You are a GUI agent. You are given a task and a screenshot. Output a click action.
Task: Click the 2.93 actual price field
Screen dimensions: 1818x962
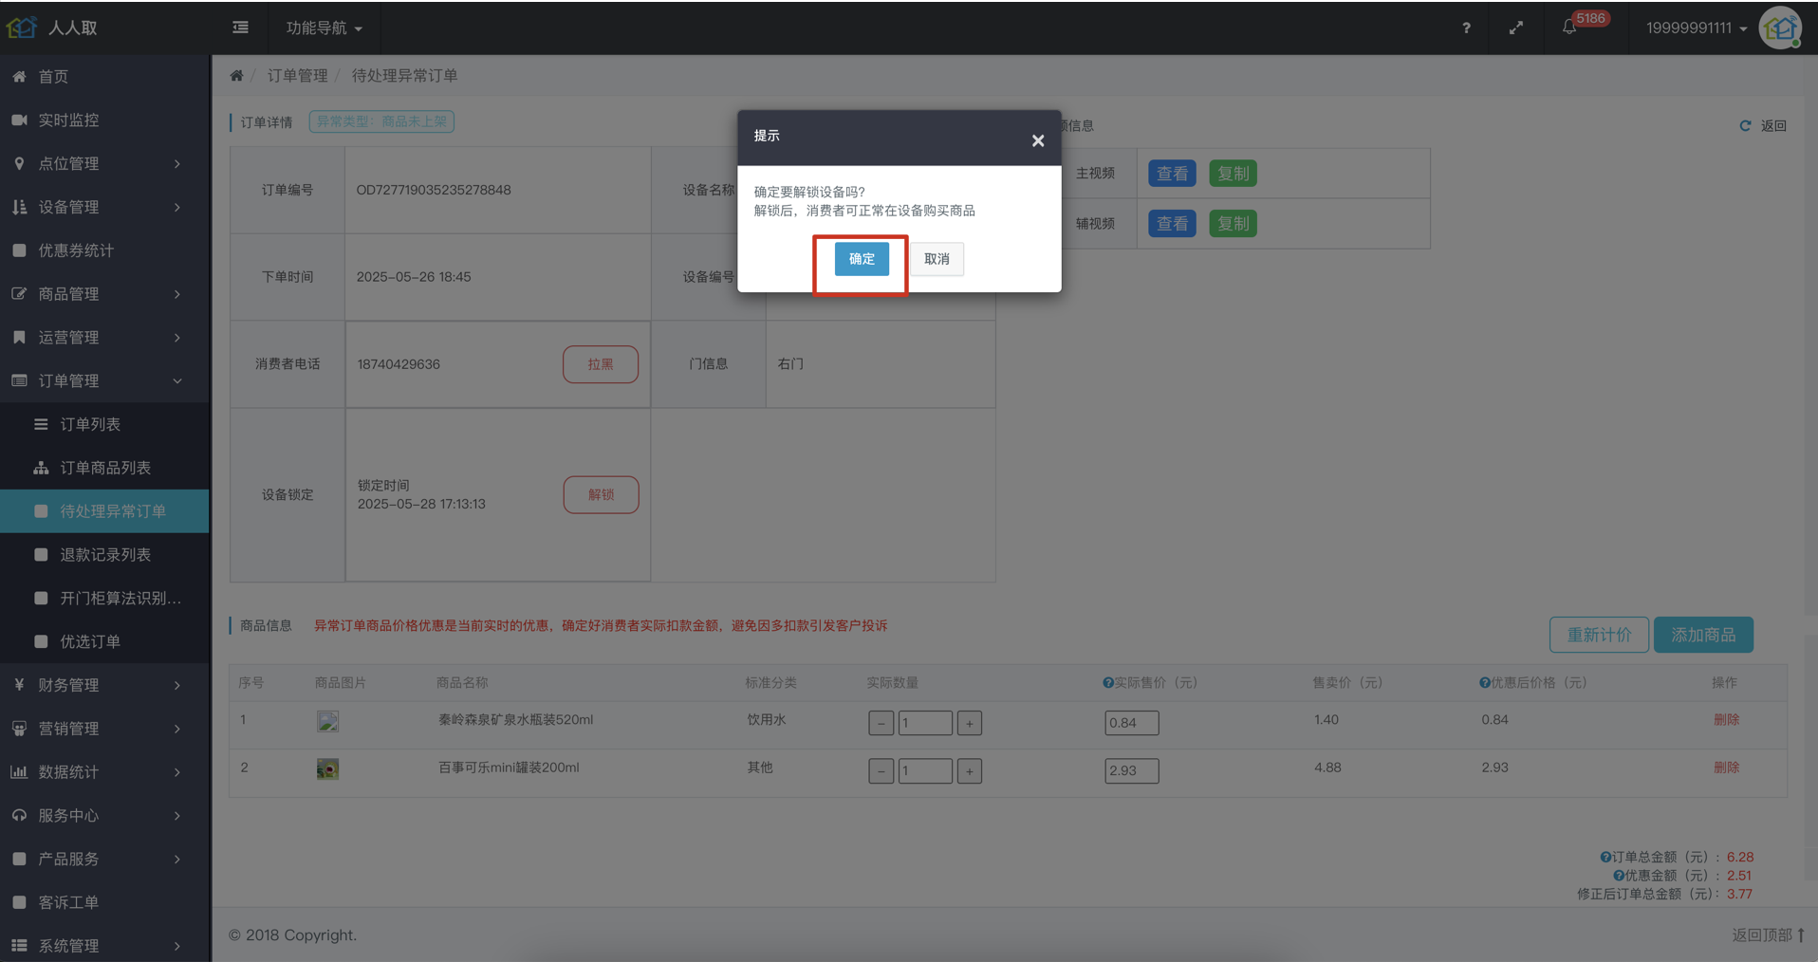click(x=1131, y=770)
